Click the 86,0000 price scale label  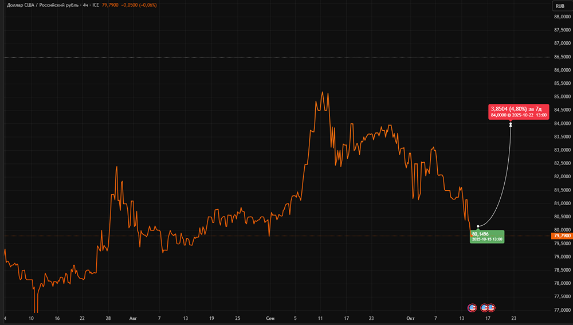[x=562, y=70]
